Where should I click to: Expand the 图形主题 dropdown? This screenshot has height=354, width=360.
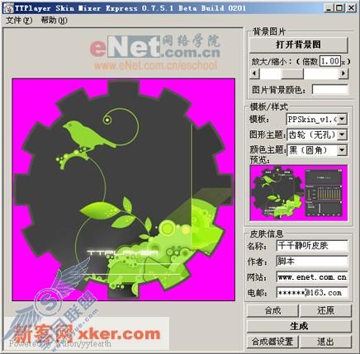(342, 135)
